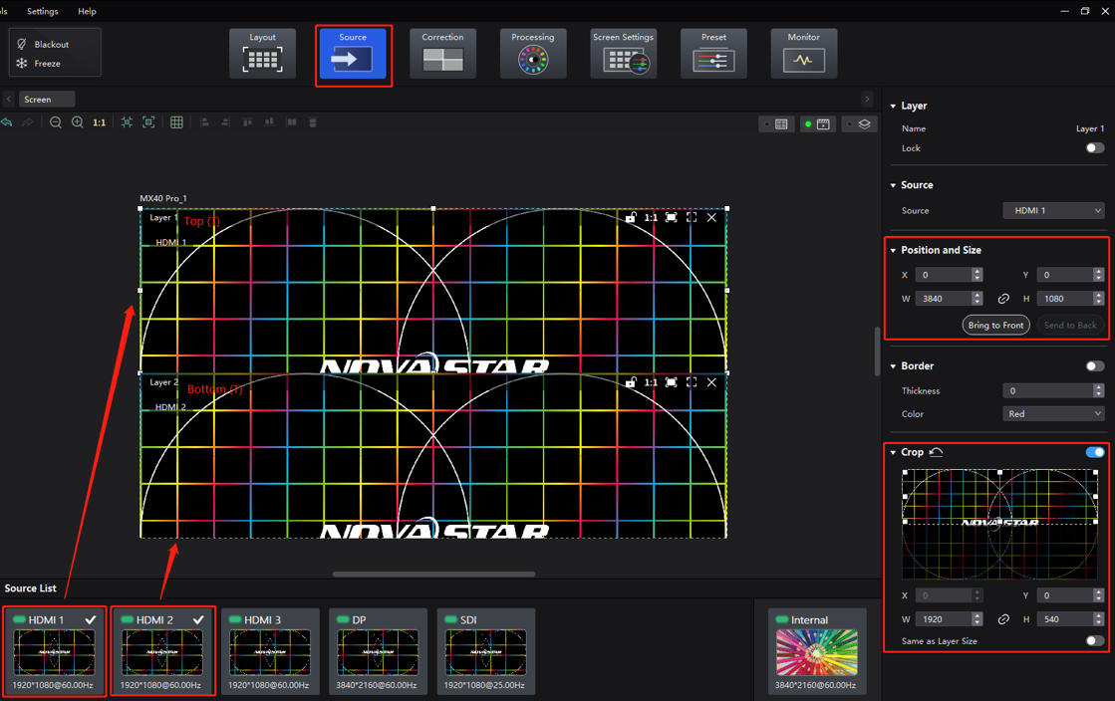Open the Monitor tab

[803, 54]
